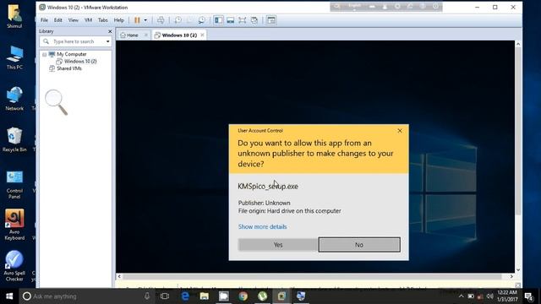Screen dimensions: 541x304
Task: Select the Avro Keyboard desktop icon
Action: [14, 225]
